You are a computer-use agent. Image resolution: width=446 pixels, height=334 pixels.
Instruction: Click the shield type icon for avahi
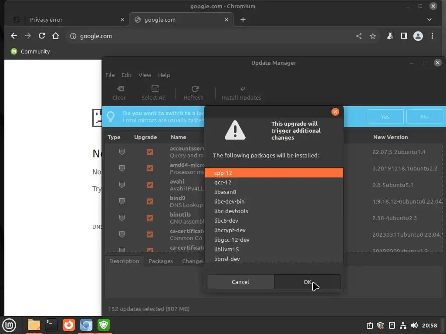coord(122,185)
